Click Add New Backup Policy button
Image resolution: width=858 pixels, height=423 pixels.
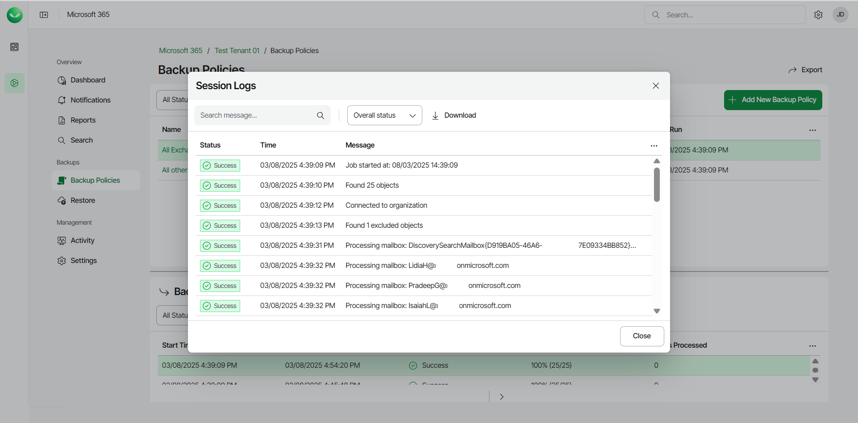(x=773, y=100)
